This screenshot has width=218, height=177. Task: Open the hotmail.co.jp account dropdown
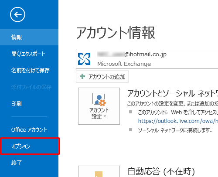pyautogui.click(x=147, y=59)
